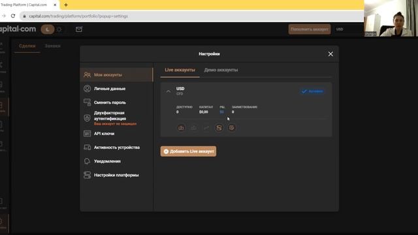418x235 pixels.
Task: Switch to Демо аккаунты tab
Action: [x=221, y=70]
